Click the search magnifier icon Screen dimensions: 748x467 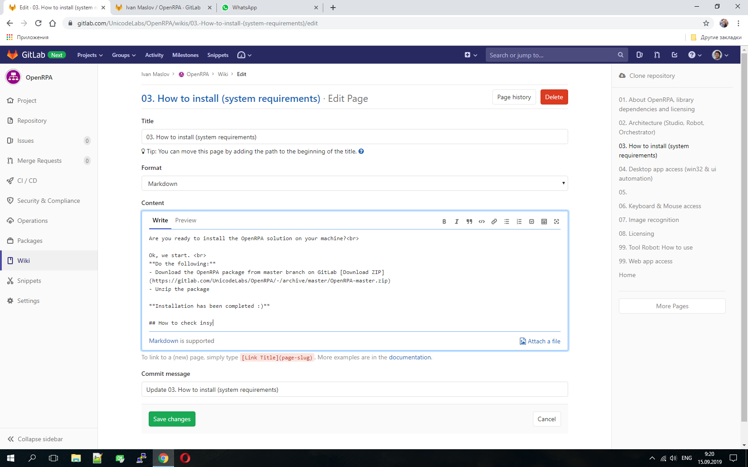[x=621, y=55]
